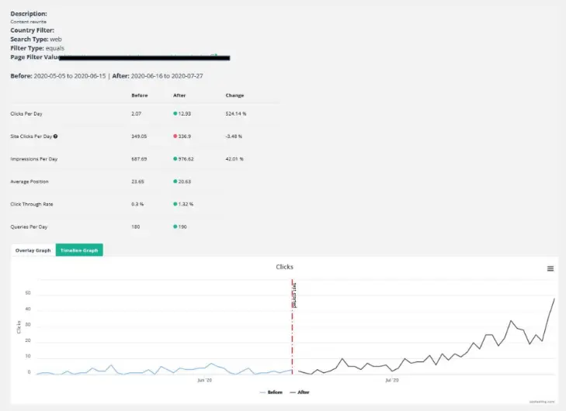Toggle the Before series in legend
Viewport: 566px width, 411px height.
point(271,392)
